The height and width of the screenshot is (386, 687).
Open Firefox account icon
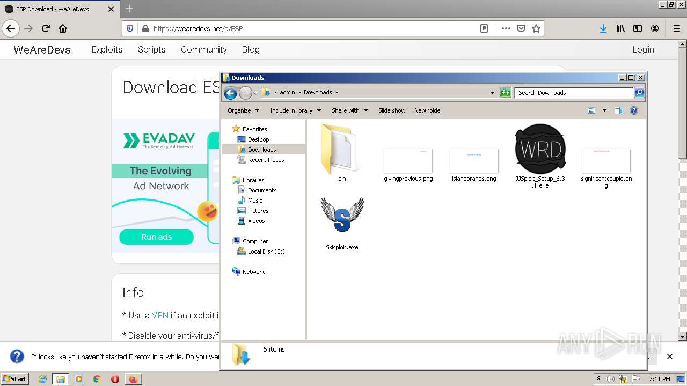click(x=655, y=28)
